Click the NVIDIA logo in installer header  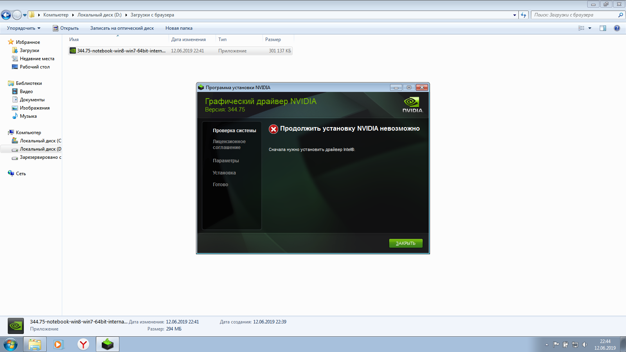[x=413, y=105]
